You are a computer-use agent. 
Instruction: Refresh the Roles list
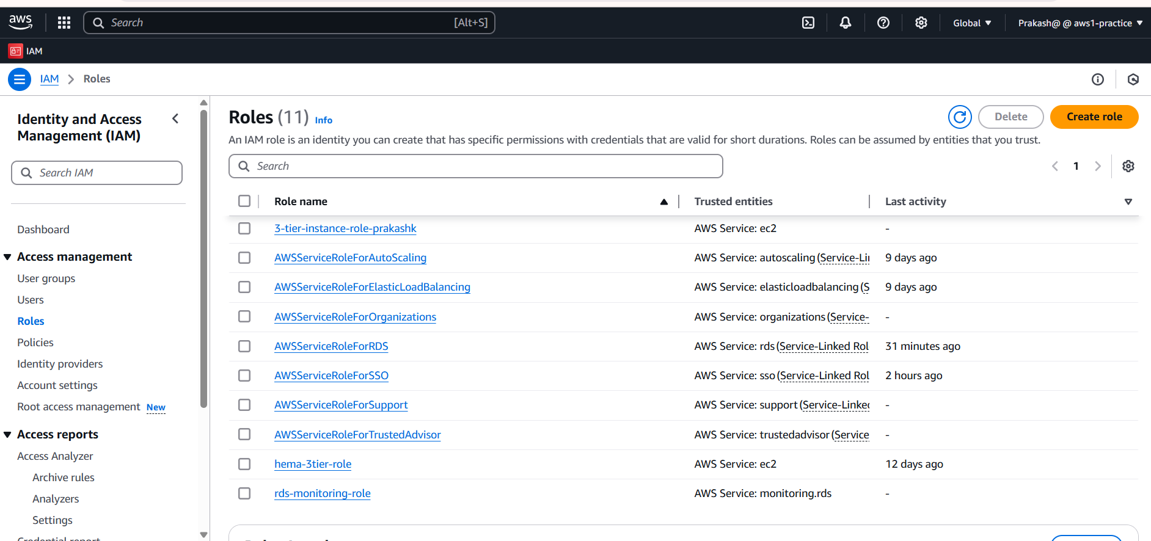pos(960,117)
